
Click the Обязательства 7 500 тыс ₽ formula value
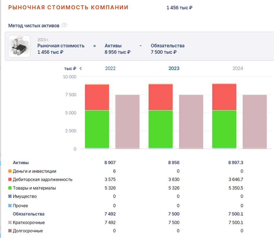click(x=164, y=52)
